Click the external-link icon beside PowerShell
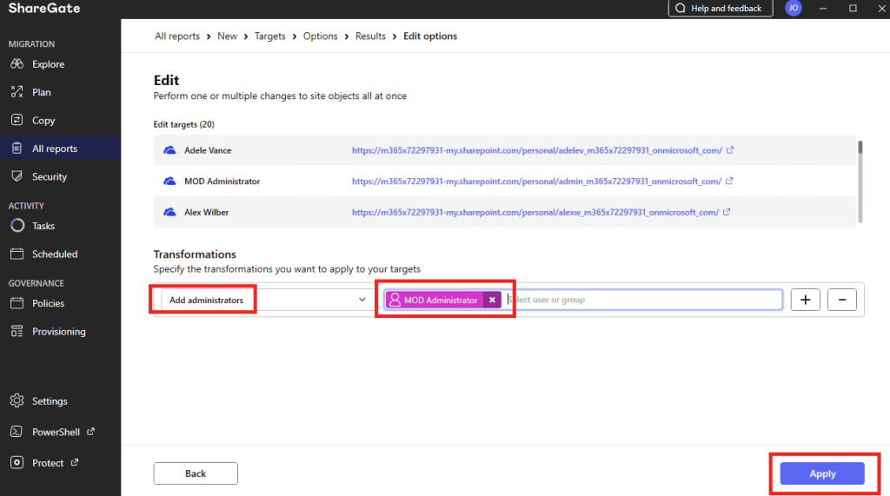890x496 pixels. coord(90,432)
